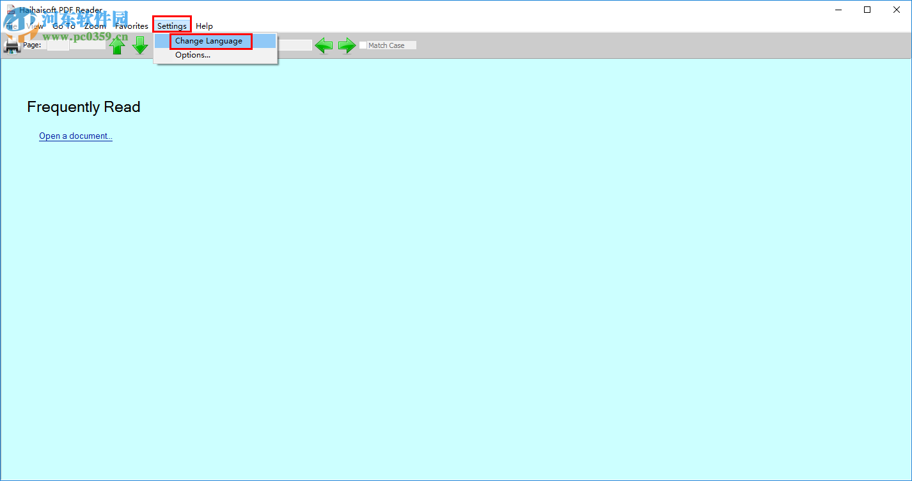Click the Open a document... link
Image resolution: width=912 pixels, height=481 pixels.
click(x=75, y=136)
